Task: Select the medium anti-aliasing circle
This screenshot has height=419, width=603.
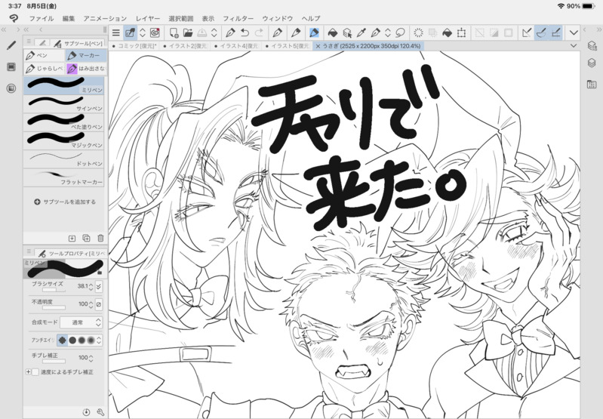Action: pyautogui.click(x=82, y=340)
